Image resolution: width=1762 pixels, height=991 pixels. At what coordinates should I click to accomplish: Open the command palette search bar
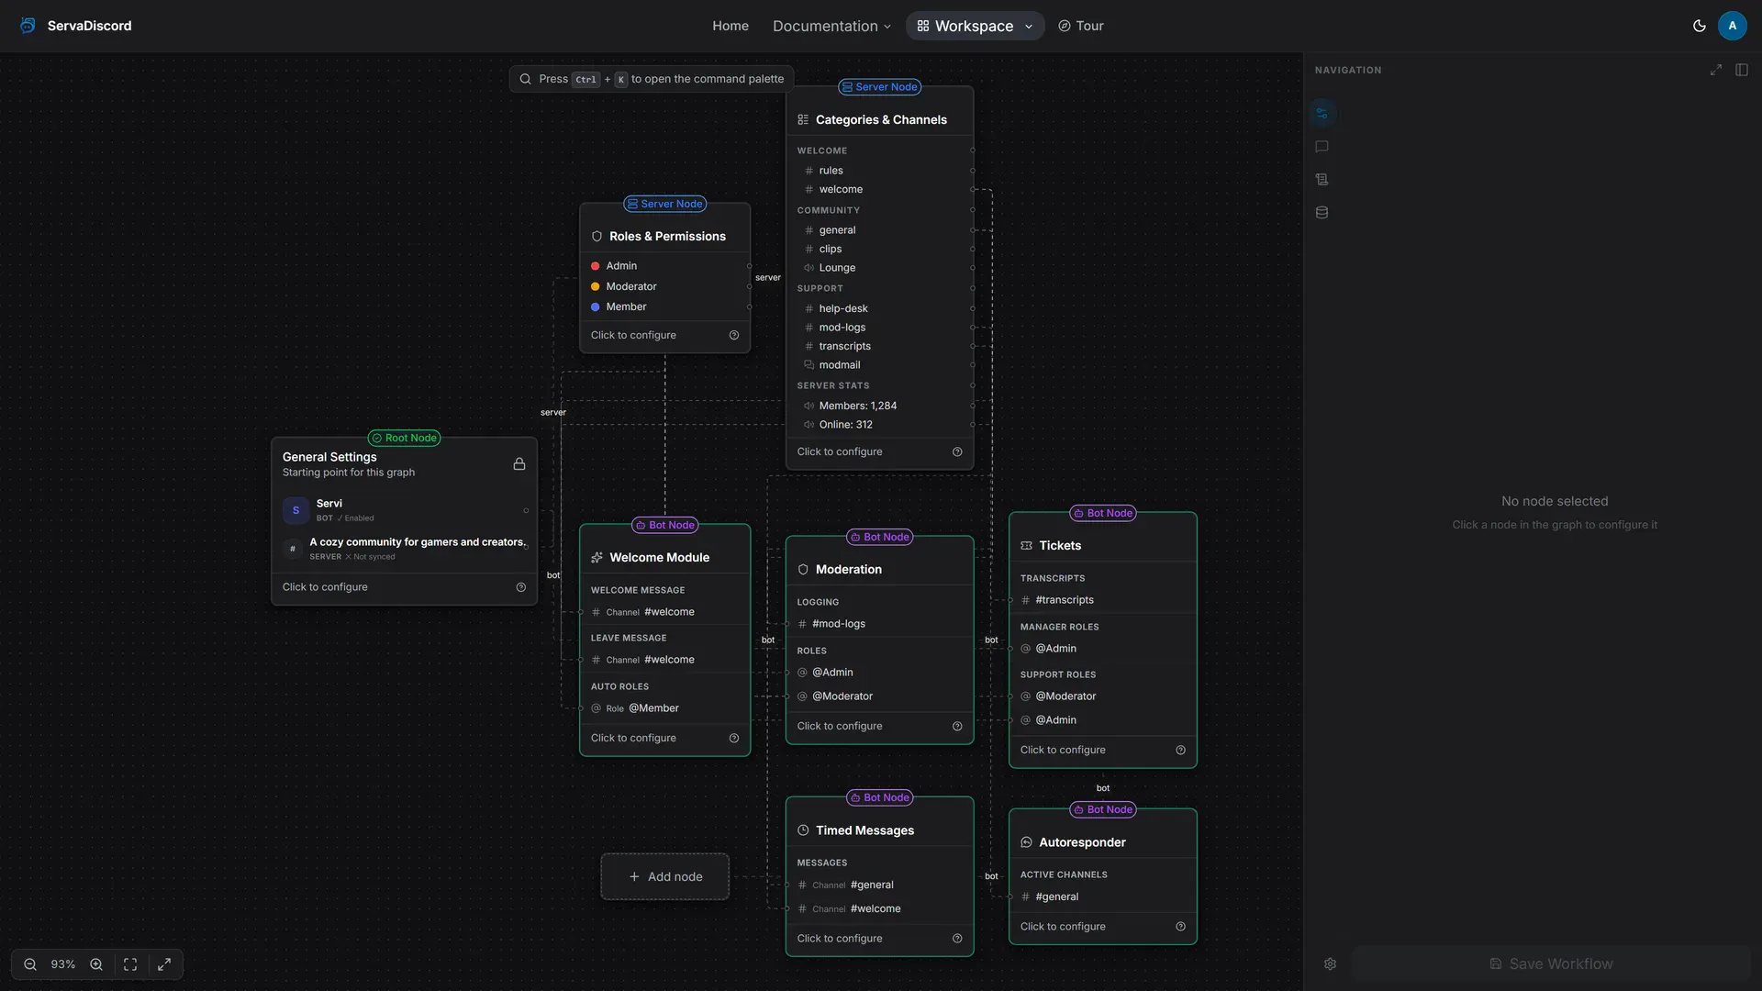(652, 79)
